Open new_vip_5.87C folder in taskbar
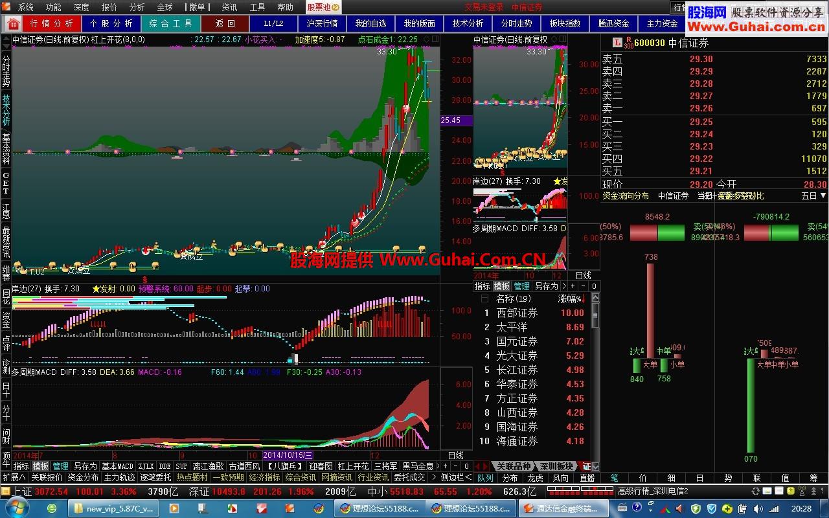The image size is (829, 518). click(113, 508)
